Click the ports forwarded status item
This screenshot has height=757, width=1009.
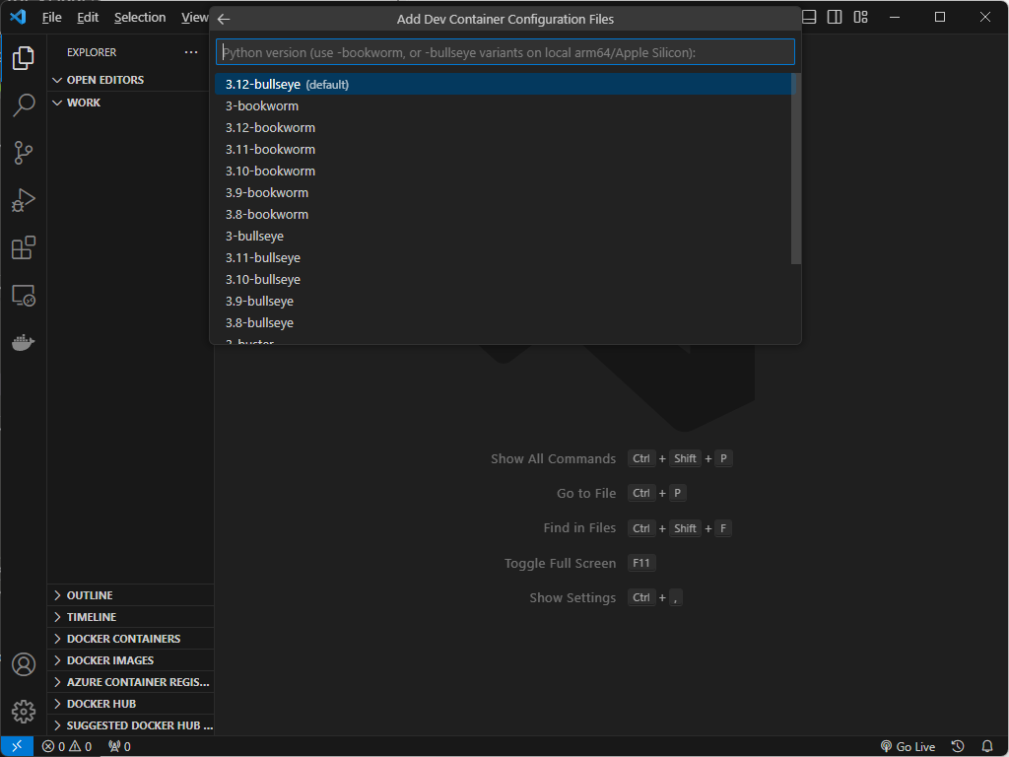(x=119, y=747)
